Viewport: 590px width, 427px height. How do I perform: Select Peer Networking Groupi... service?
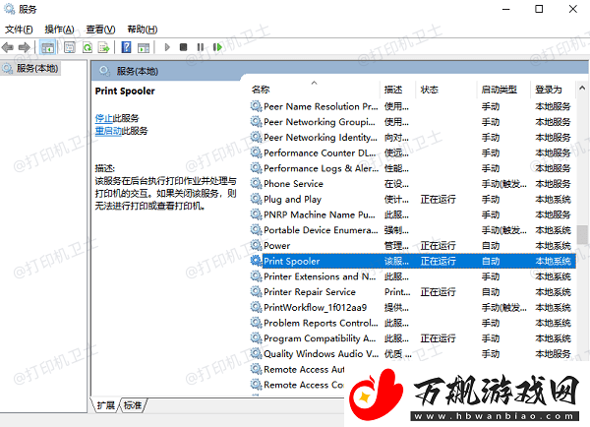click(x=413, y=122)
